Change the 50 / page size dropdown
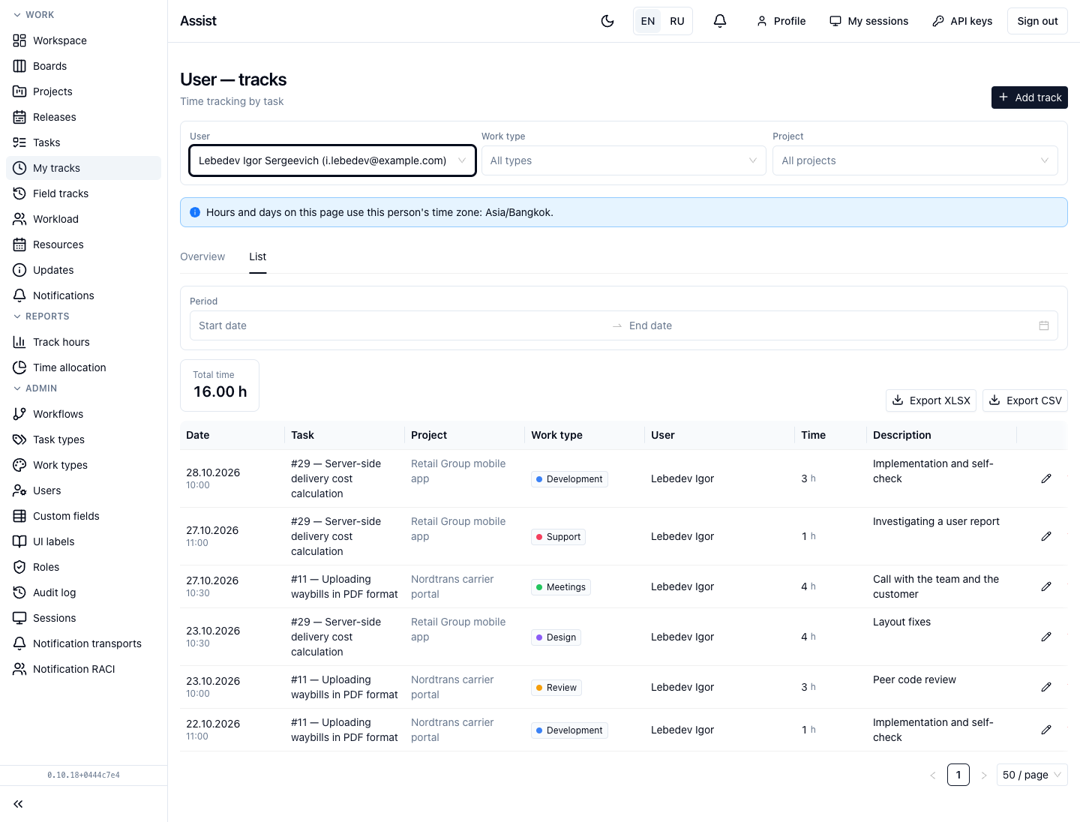This screenshot has width=1080, height=822. click(1032, 775)
